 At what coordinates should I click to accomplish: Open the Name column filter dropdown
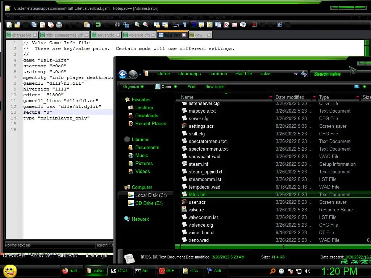click(271, 97)
